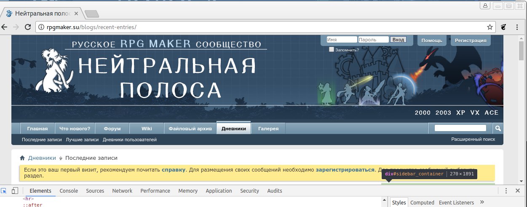Open DevTools customize three-dot menu
Image resolution: width=527 pixels, height=207 pixels.
506,191
